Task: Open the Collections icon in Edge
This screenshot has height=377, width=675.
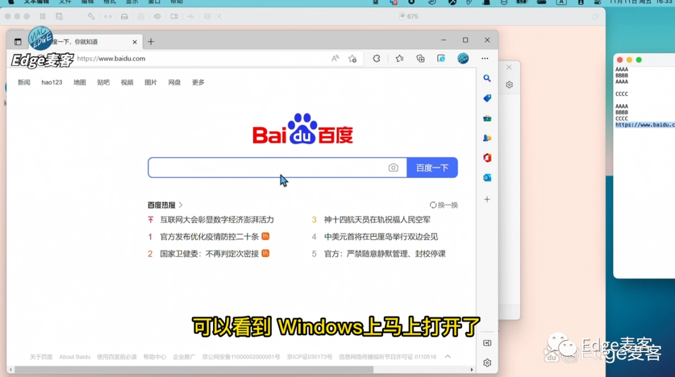Action: pos(421,59)
